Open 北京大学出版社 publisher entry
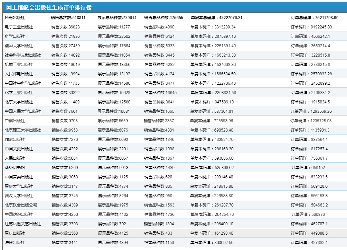347x250 pixels. click(x=19, y=102)
